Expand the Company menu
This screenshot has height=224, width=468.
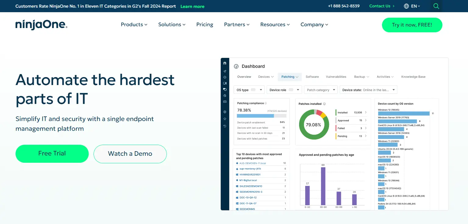[314, 25]
